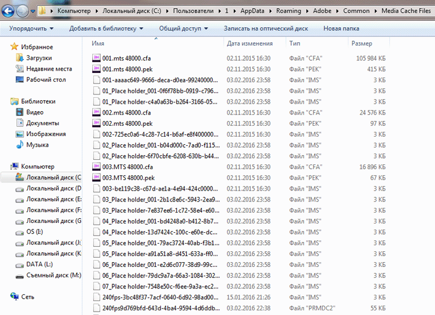Click the Видео library icon

coord(20,112)
